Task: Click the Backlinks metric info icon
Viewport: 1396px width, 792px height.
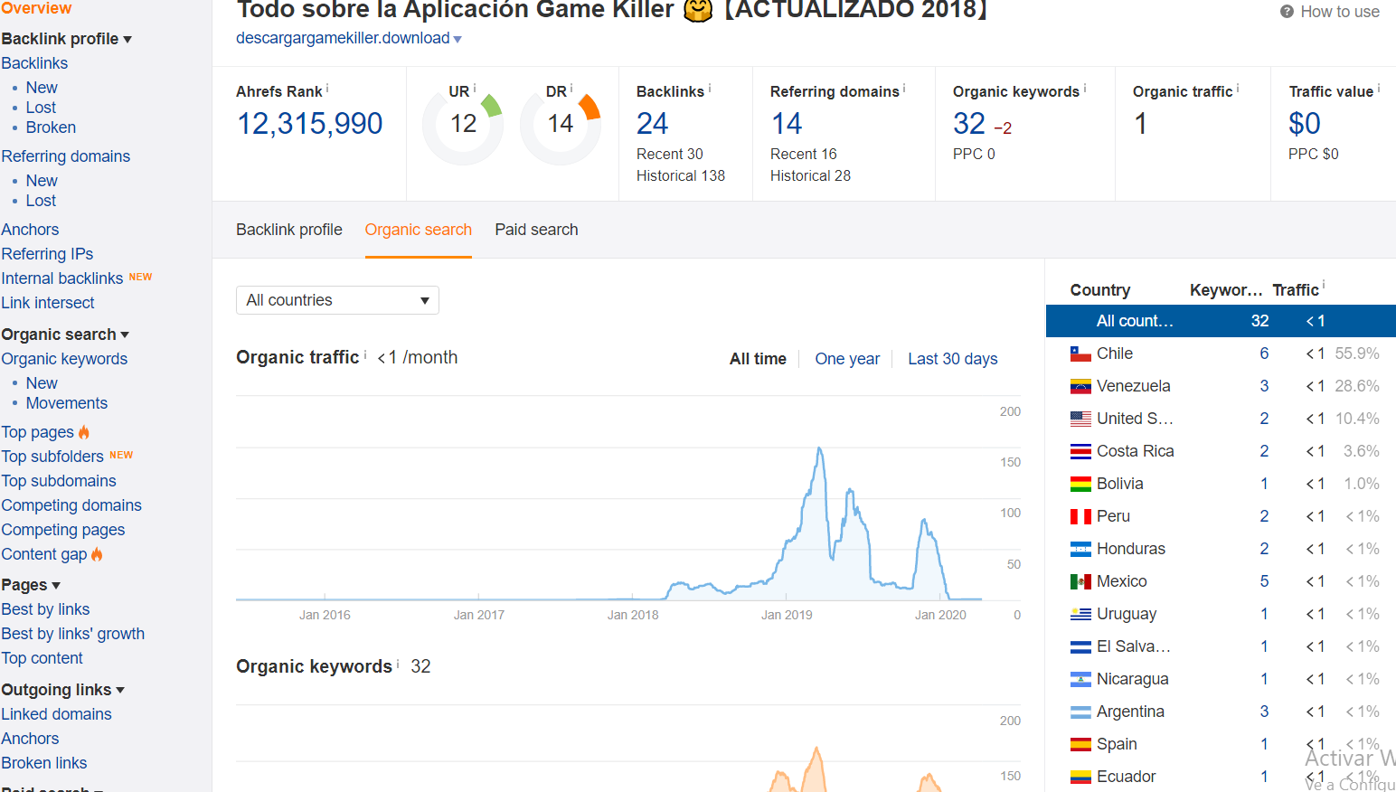Action: click(x=710, y=89)
